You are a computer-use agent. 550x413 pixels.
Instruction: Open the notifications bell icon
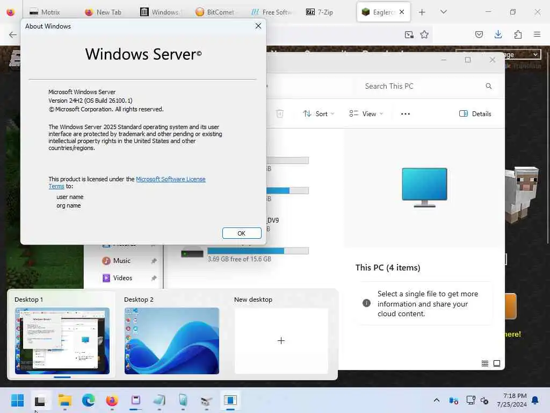pyautogui.click(x=535, y=400)
